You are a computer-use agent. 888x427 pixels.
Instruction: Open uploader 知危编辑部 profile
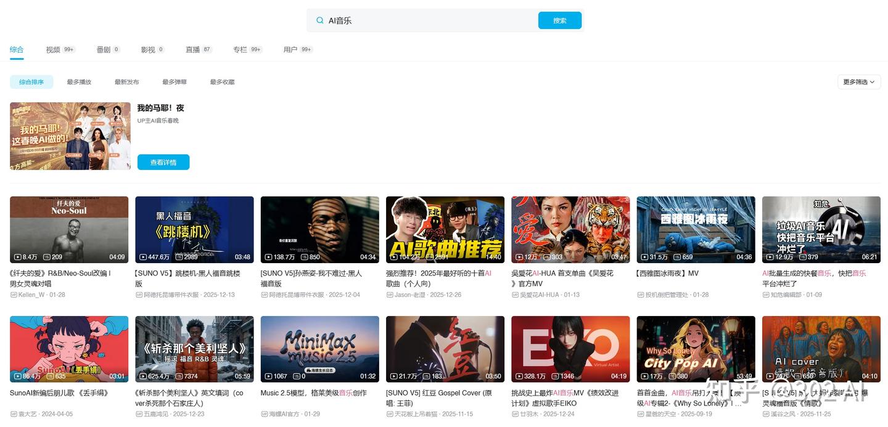coord(786,295)
